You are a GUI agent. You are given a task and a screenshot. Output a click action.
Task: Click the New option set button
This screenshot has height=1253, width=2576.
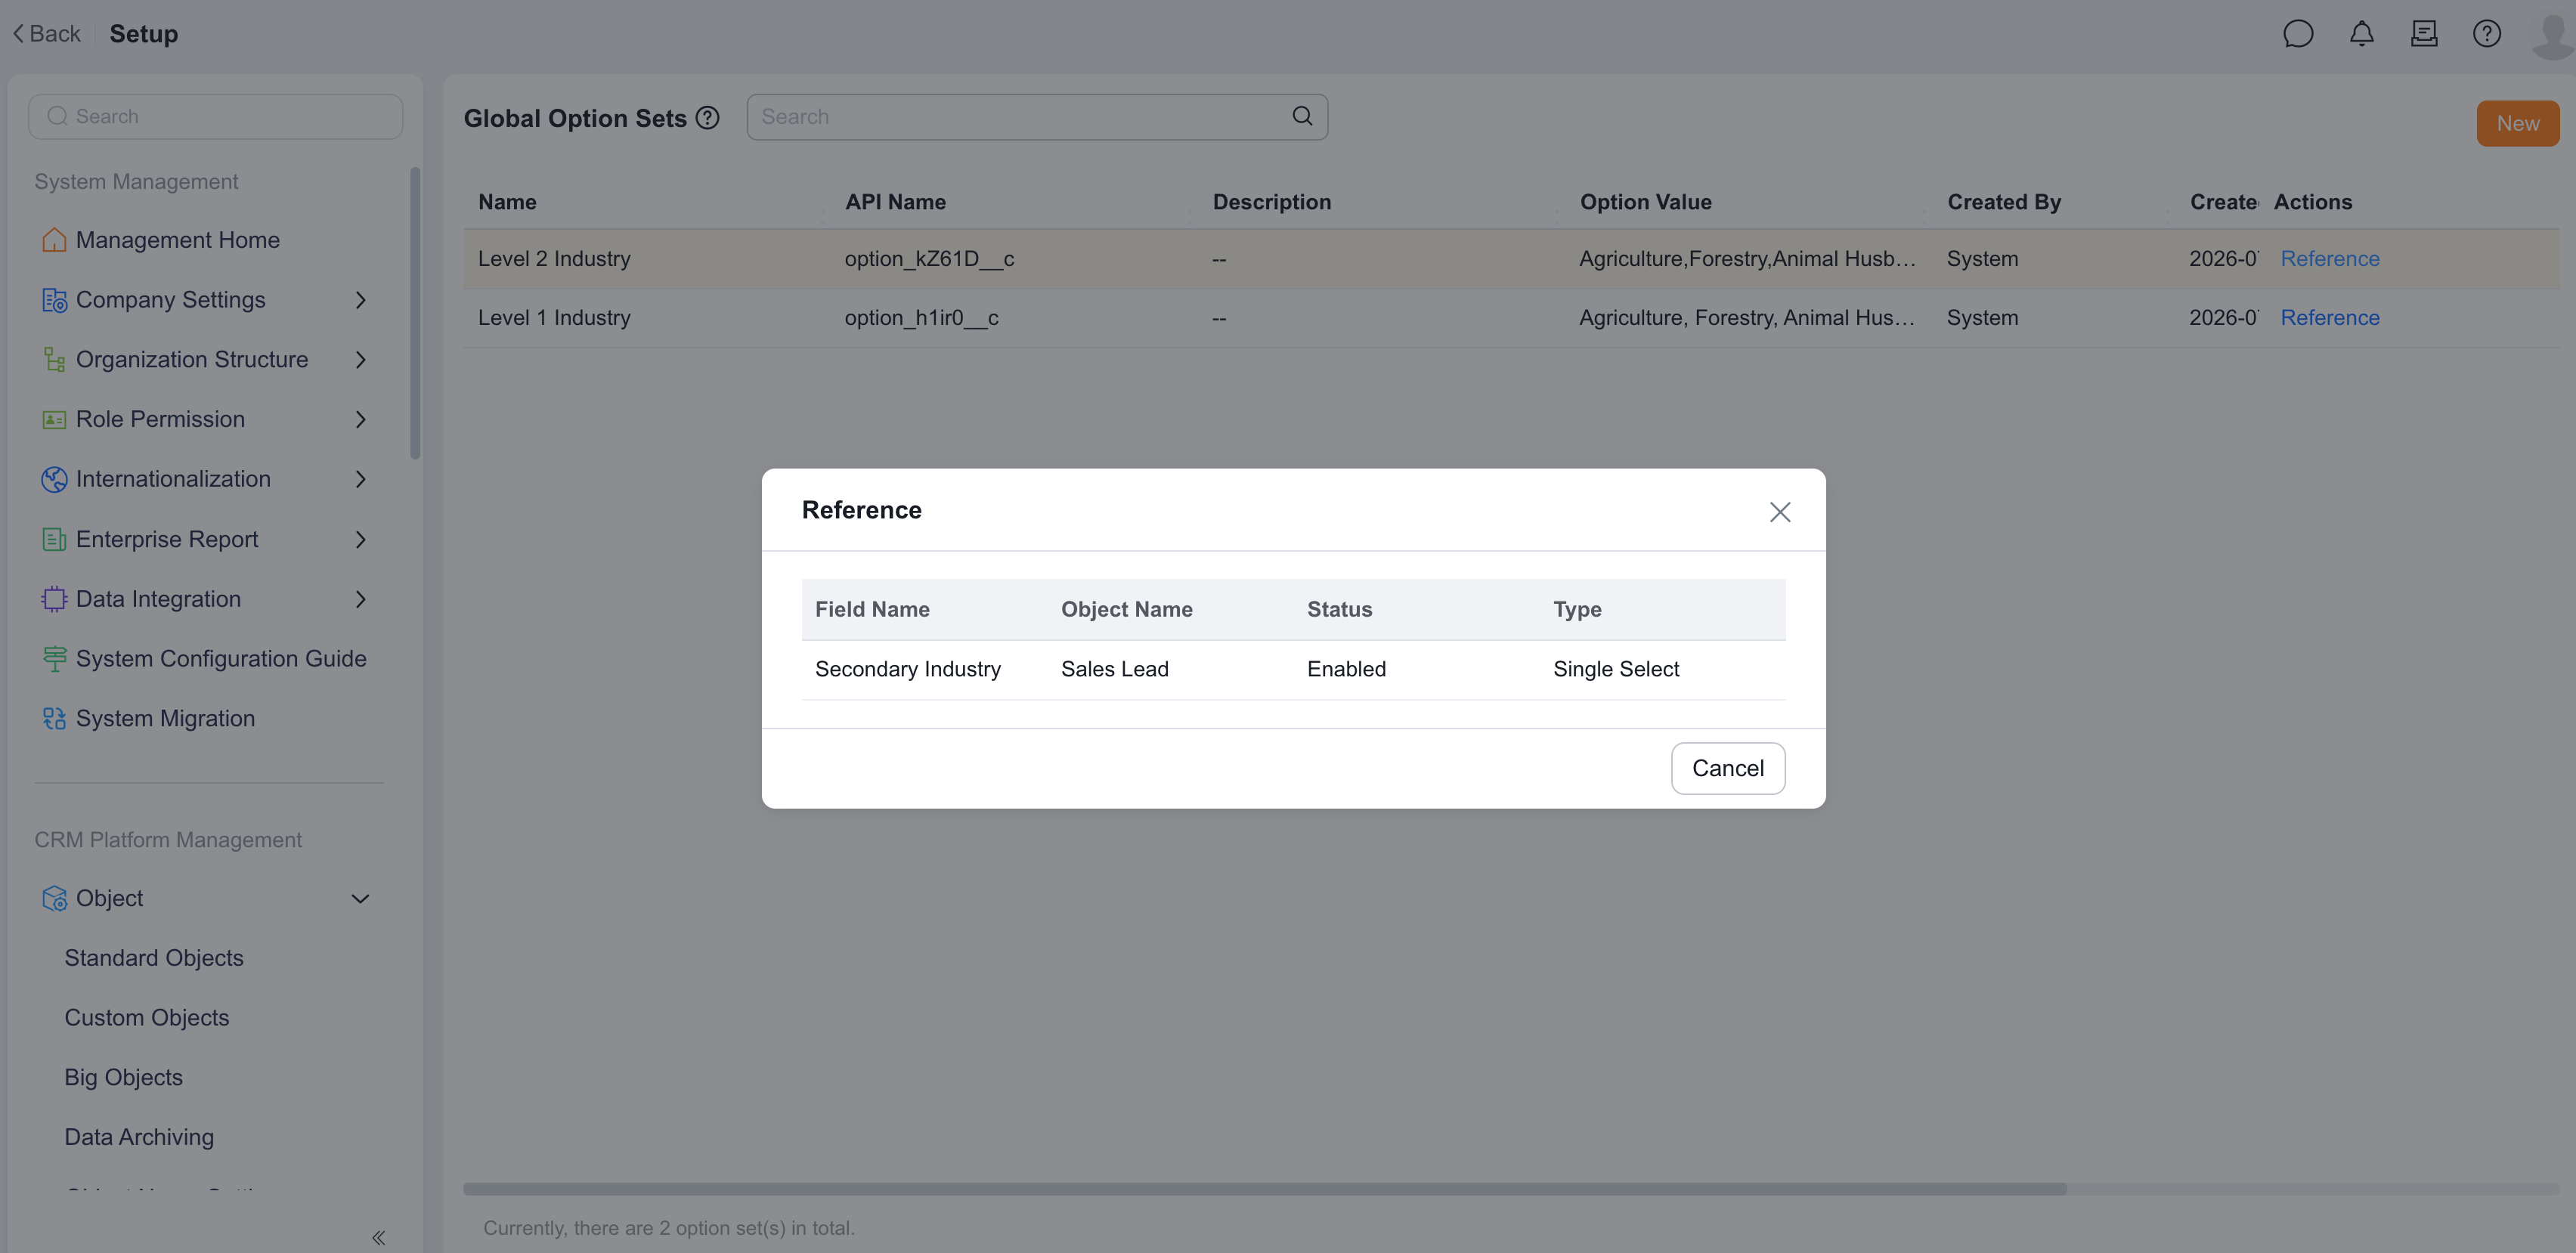click(2517, 123)
